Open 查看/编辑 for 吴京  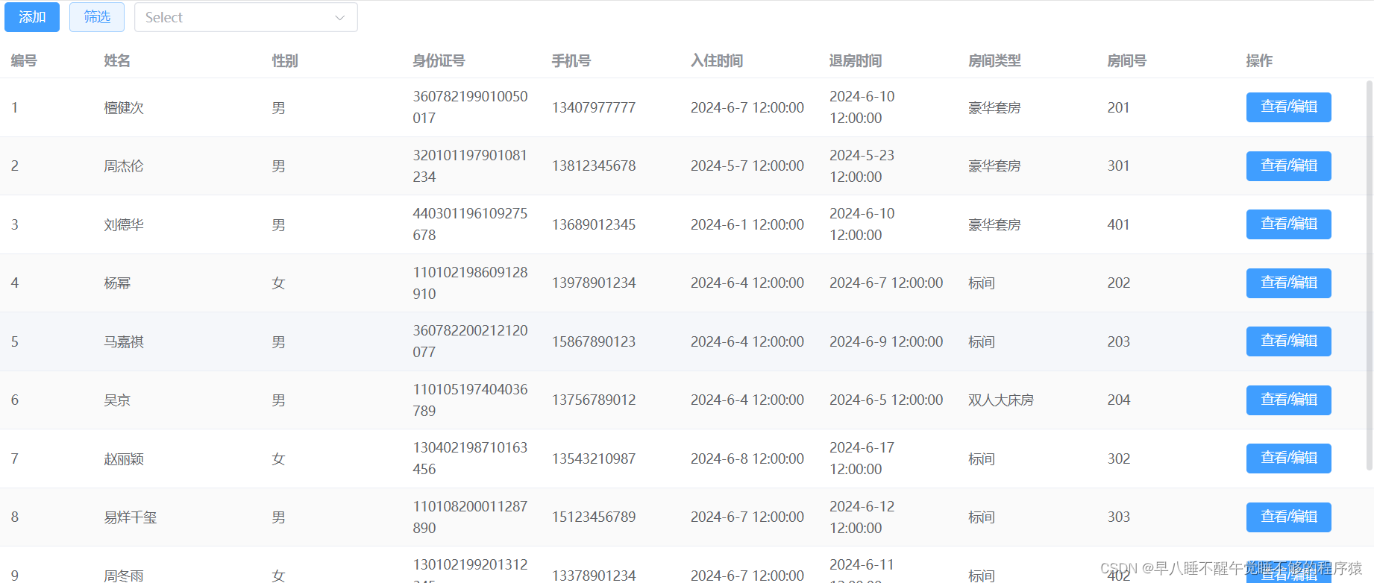[1288, 400]
